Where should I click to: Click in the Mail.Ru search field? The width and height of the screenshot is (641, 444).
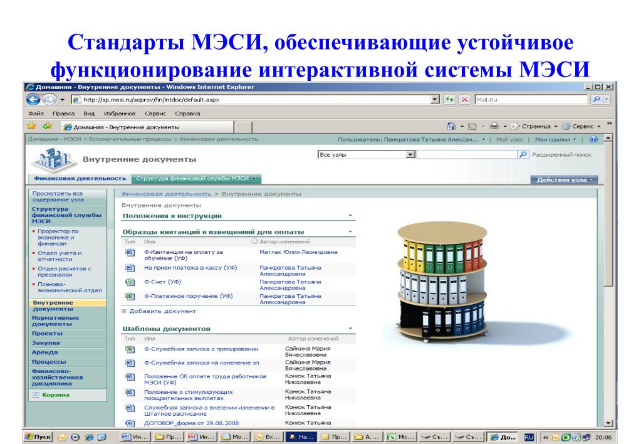(x=531, y=100)
